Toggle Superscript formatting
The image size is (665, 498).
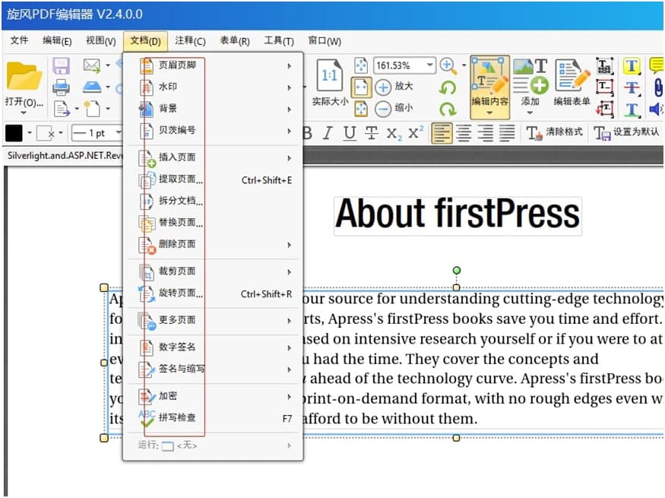pos(416,132)
